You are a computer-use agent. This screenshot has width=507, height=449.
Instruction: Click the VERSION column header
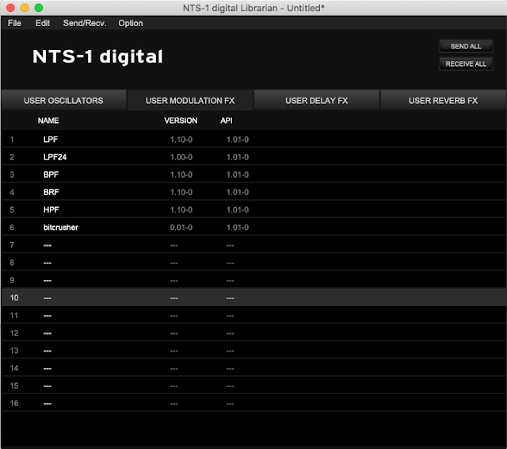tap(181, 121)
